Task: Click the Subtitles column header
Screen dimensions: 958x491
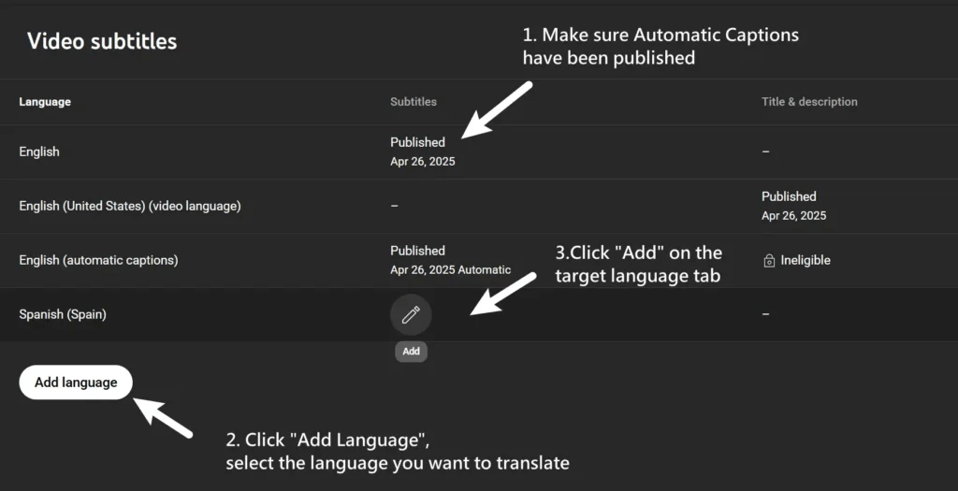Action: [x=414, y=102]
